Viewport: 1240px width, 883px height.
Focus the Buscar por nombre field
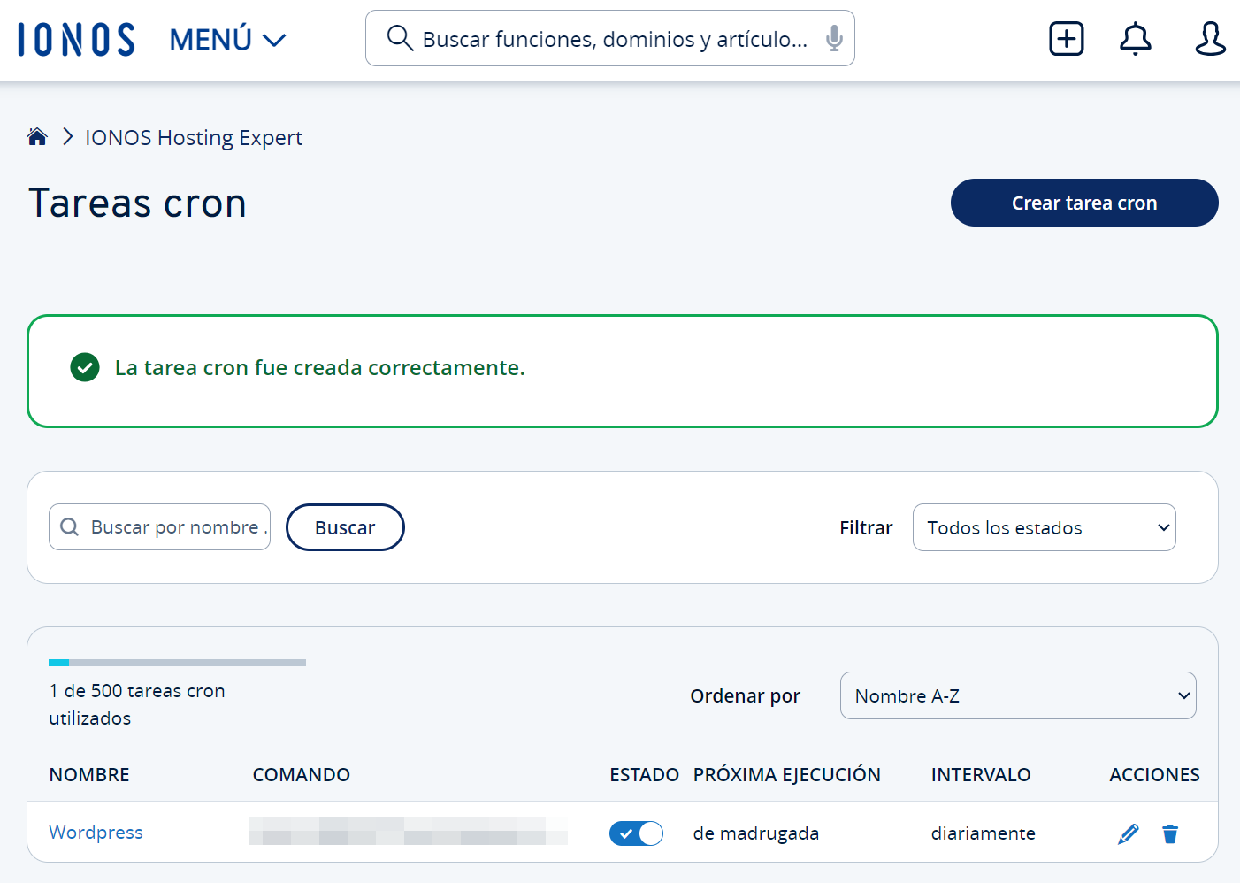(x=159, y=527)
